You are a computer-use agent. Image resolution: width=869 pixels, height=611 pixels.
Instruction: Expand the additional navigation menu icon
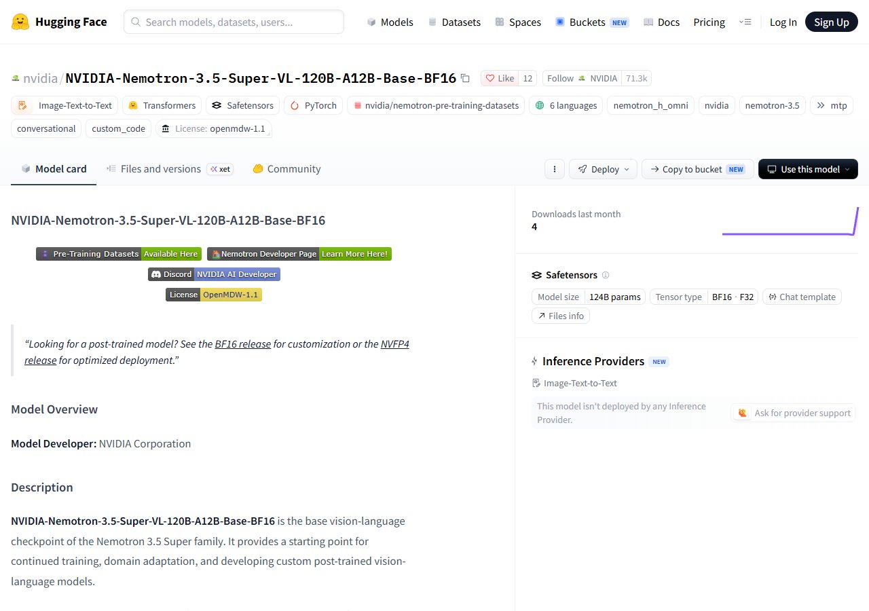(745, 22)
